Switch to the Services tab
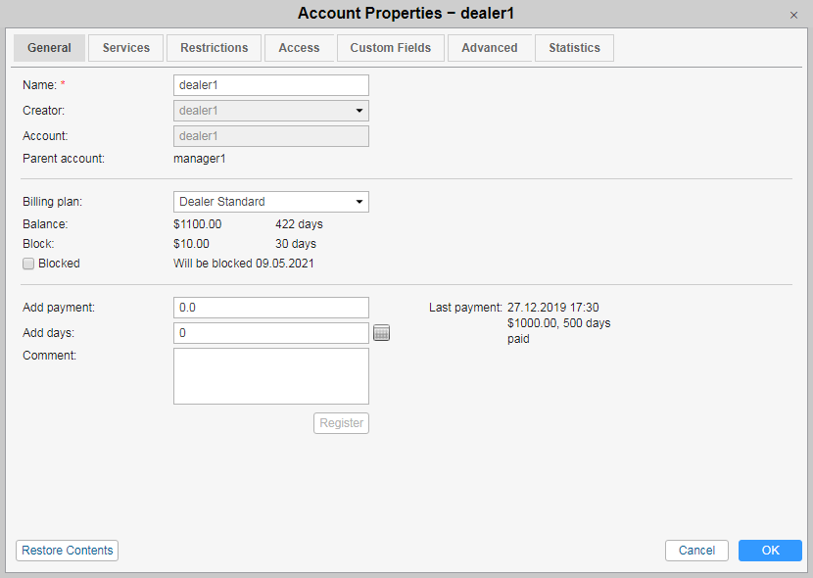This screenshot has height=578, width=813. click(x=126, y=48)
